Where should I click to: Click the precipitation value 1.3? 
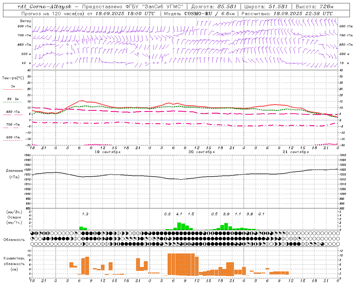pyautogui.click(x=85, y=214)
